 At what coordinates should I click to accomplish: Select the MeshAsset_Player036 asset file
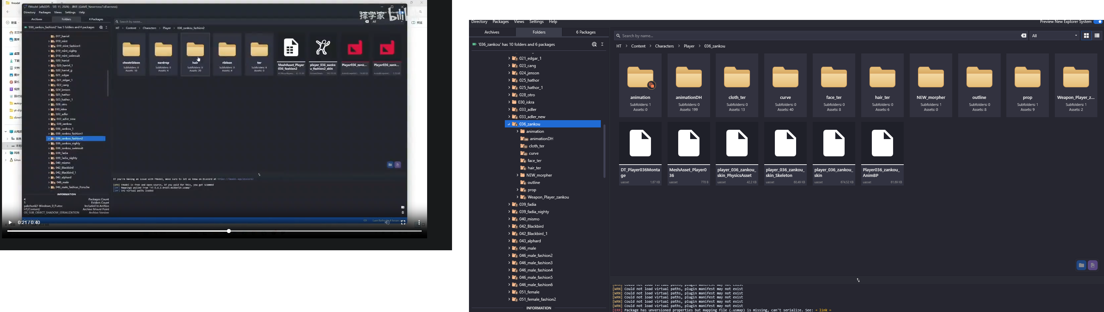pyautogui.click(x=689, y=154)
